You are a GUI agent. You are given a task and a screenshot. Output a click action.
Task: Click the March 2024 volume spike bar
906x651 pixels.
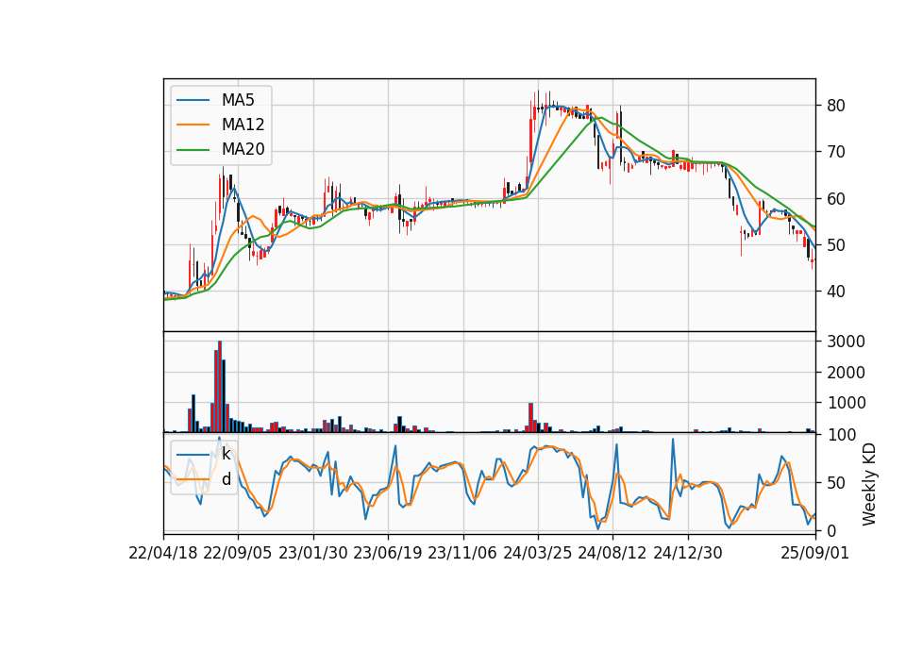coord(530,418)
